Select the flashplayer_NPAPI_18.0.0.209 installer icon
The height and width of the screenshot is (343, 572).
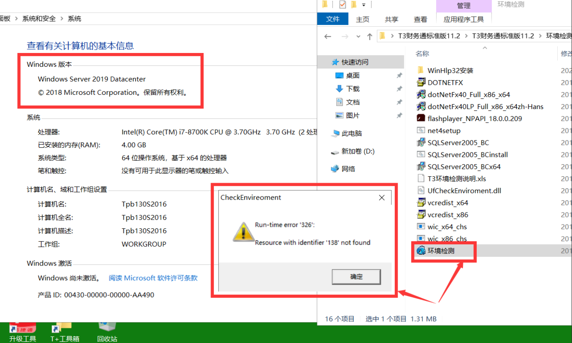point(421,118)
